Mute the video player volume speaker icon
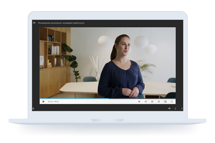The image size is (215, 143). [139, 102]
